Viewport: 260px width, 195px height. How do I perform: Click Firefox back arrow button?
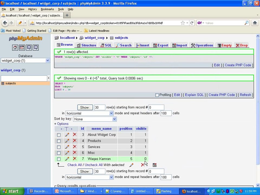pyautogui.click(x=5, y=23)
